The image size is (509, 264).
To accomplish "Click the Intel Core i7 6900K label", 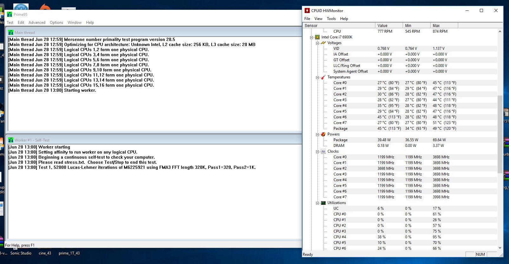I will point(337,37).
